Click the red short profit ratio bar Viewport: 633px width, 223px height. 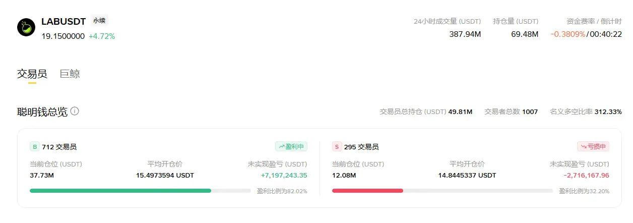click(367, 191)
